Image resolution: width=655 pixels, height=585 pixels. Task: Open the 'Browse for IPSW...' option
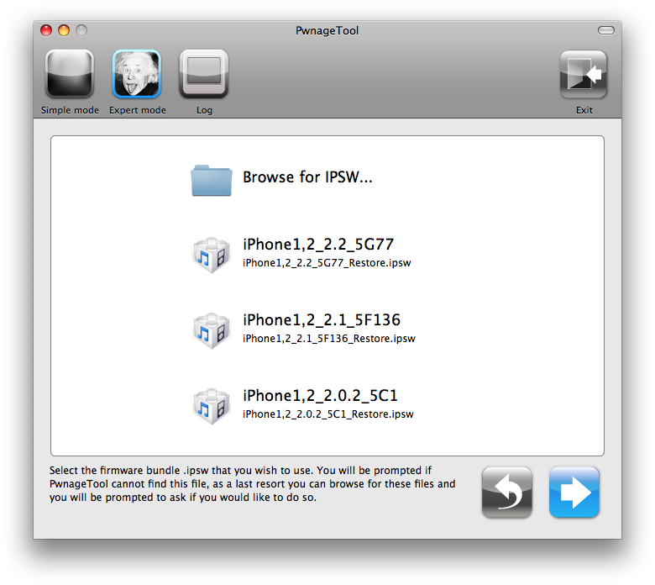307,177
